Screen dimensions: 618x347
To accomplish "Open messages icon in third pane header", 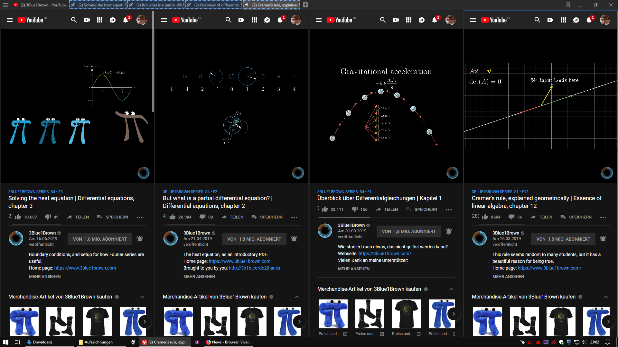I will 422,20.
